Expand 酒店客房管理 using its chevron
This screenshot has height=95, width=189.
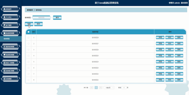17,46
